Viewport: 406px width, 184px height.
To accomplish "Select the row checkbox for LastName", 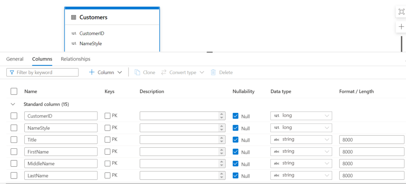I will click(x=14, y=175).
